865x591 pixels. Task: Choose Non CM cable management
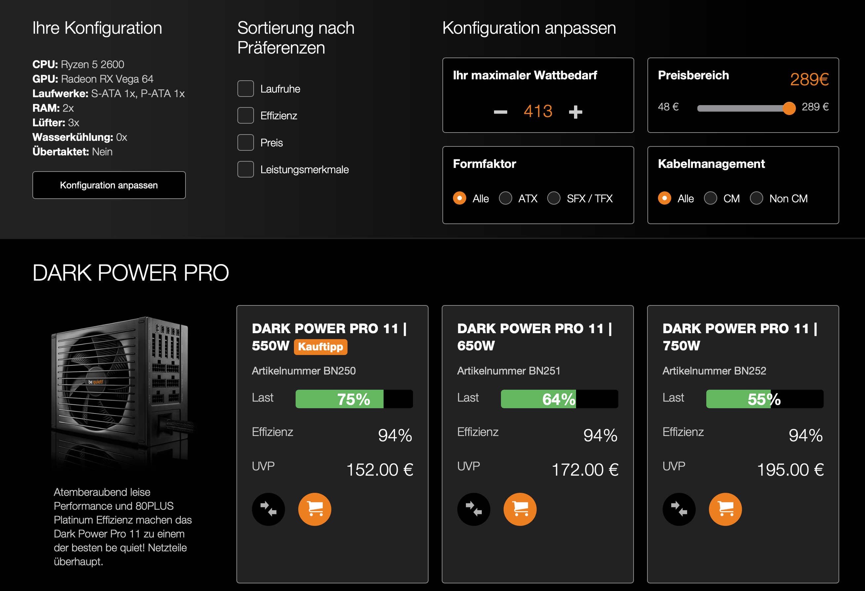(x=756, y=198)
